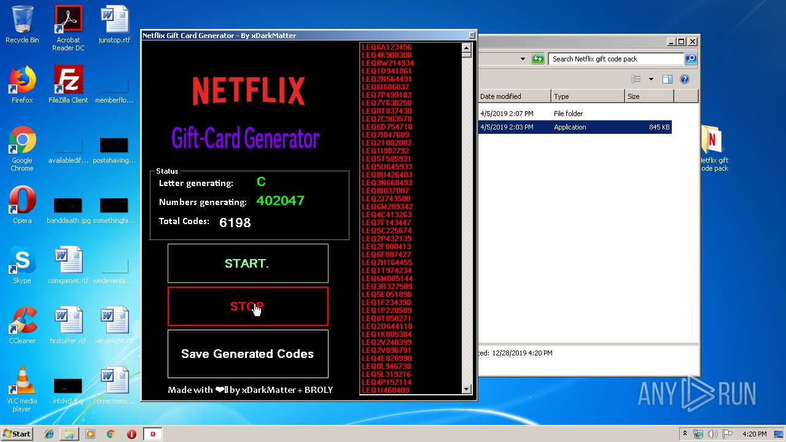Open firstoffer.rtf on the desktop

[68, 325]
